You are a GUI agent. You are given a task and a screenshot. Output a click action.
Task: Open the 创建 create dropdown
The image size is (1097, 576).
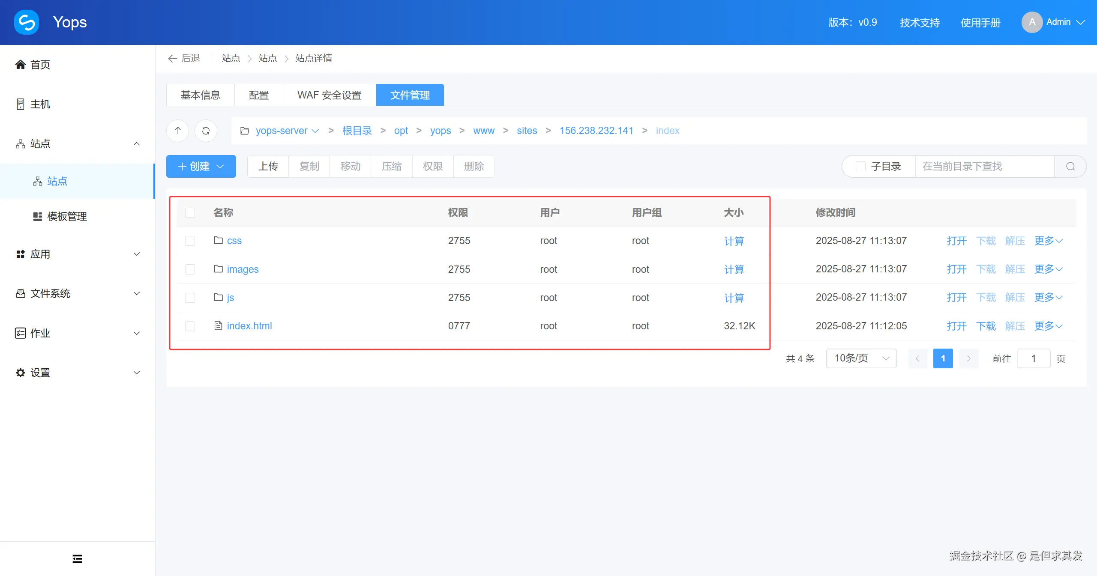click(201, 166)
